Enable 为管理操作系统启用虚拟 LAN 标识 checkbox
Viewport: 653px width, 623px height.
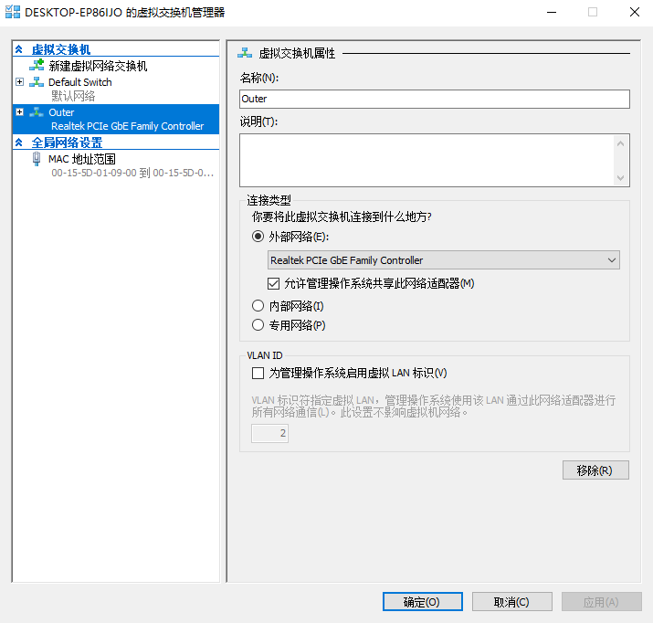point(258,373)
